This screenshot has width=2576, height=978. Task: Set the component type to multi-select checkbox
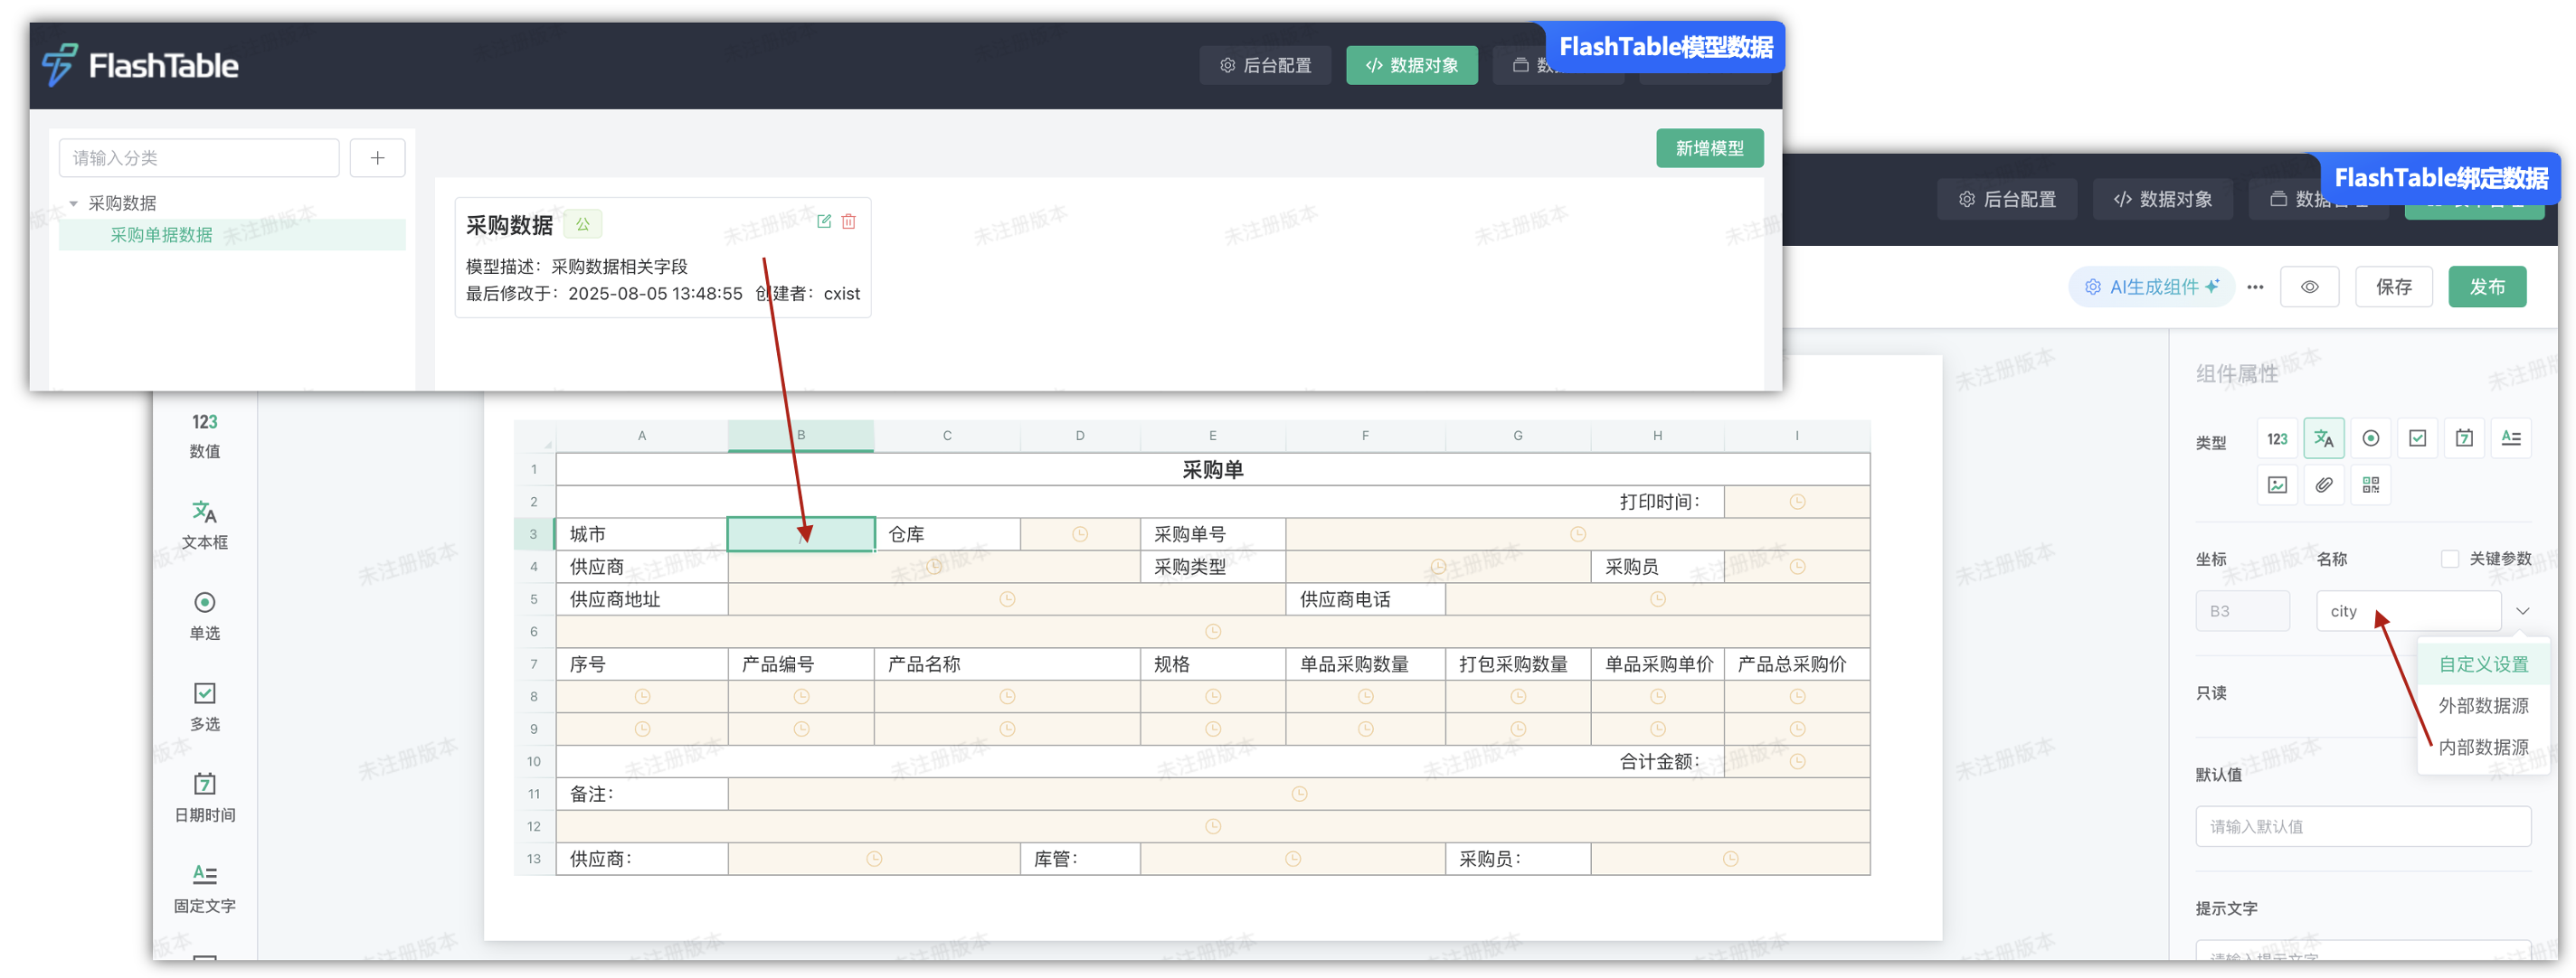(2418, 438)
